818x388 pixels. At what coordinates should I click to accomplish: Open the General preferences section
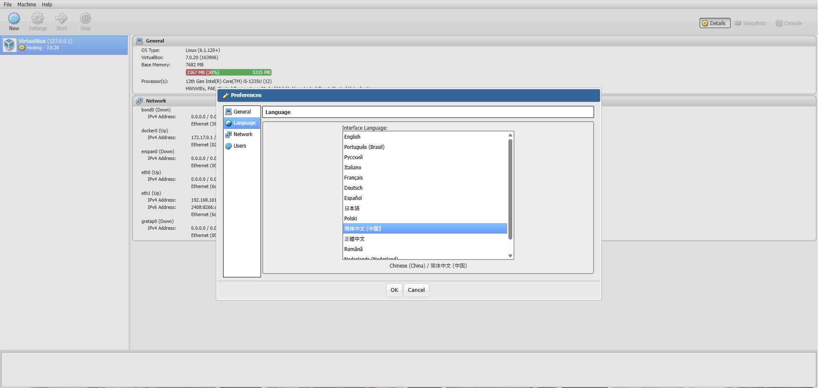coord(242,112)
